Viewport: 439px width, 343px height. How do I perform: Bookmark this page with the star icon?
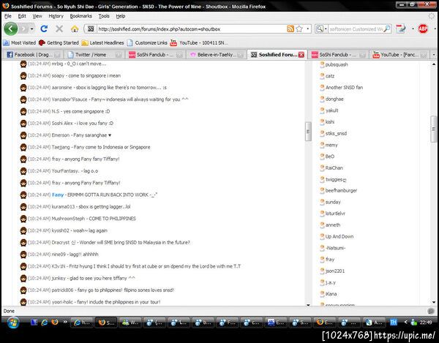tap(299, 29)
